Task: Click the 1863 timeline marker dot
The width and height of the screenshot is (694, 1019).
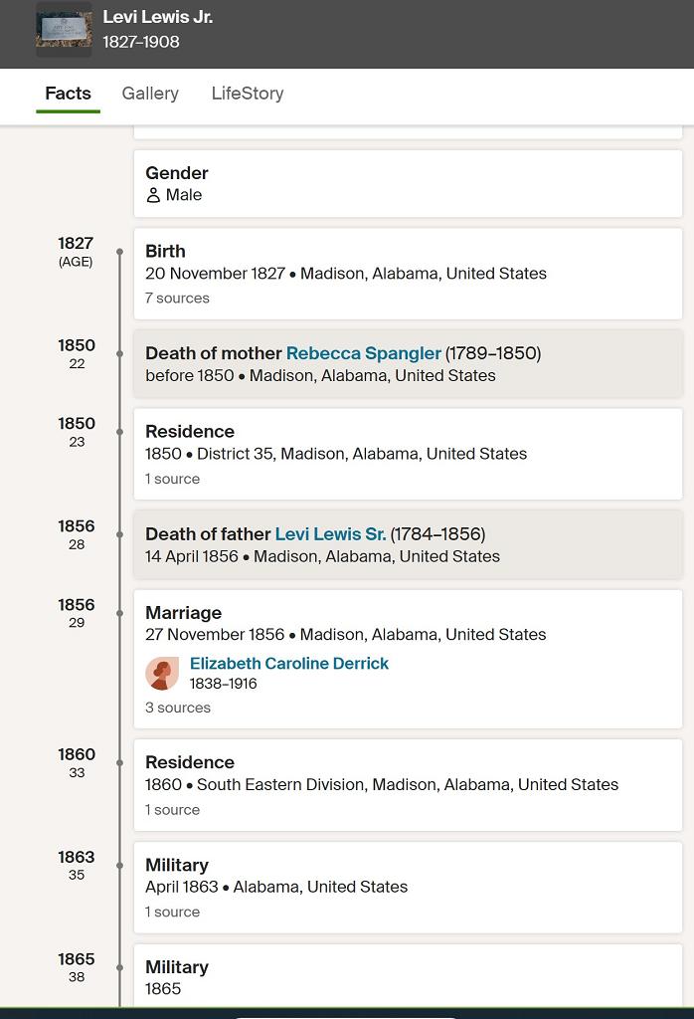Action: pos(120,866)
